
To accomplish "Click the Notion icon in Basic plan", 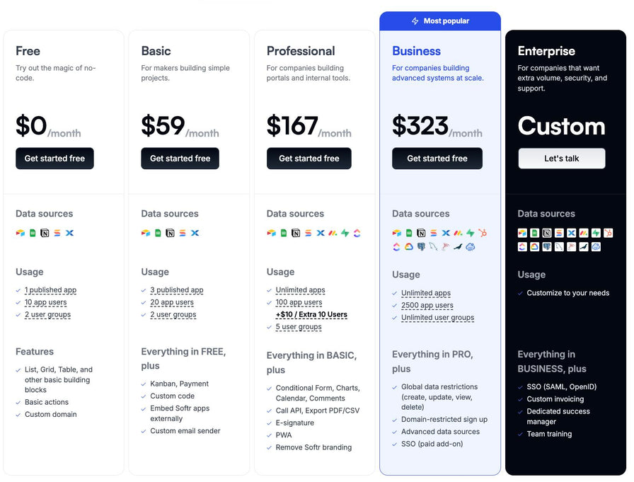I will coord(171,233).
